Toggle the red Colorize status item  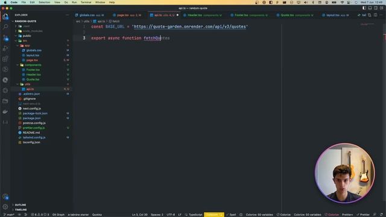pyautogui.click(x=332, y=215)
